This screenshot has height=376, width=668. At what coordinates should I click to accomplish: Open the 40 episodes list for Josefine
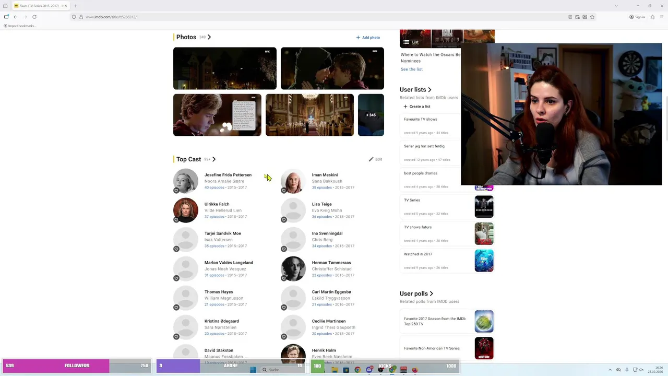pos(214,187)
